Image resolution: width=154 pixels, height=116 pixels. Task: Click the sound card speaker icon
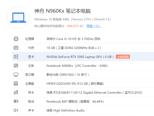16,110
